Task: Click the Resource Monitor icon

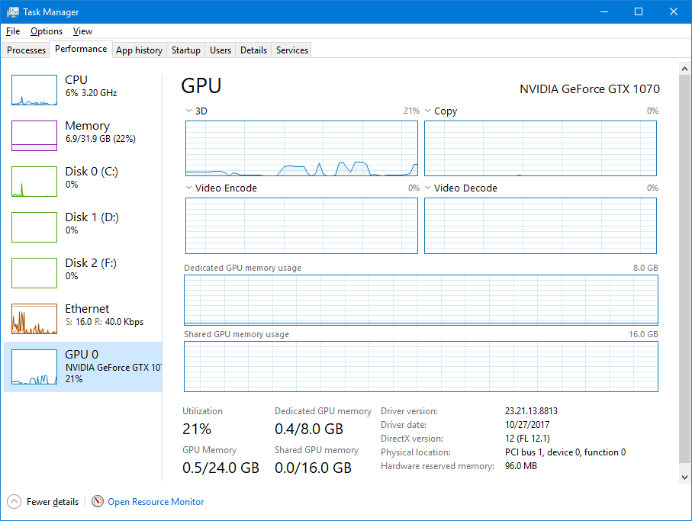Action: point(98,501)
